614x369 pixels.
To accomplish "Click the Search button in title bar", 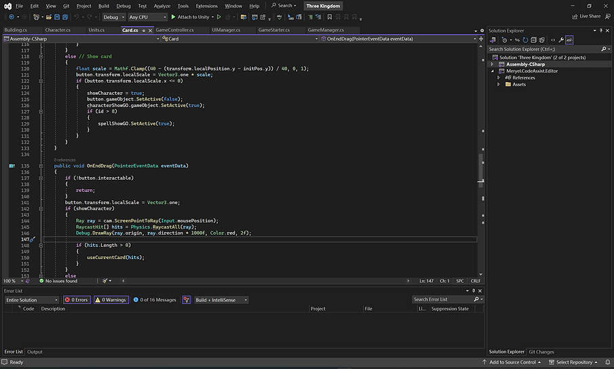I will point(284,5).
